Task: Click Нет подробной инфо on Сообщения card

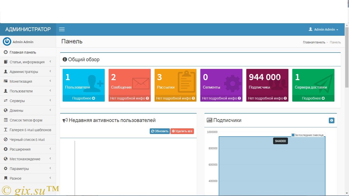Action: [130, 98]
